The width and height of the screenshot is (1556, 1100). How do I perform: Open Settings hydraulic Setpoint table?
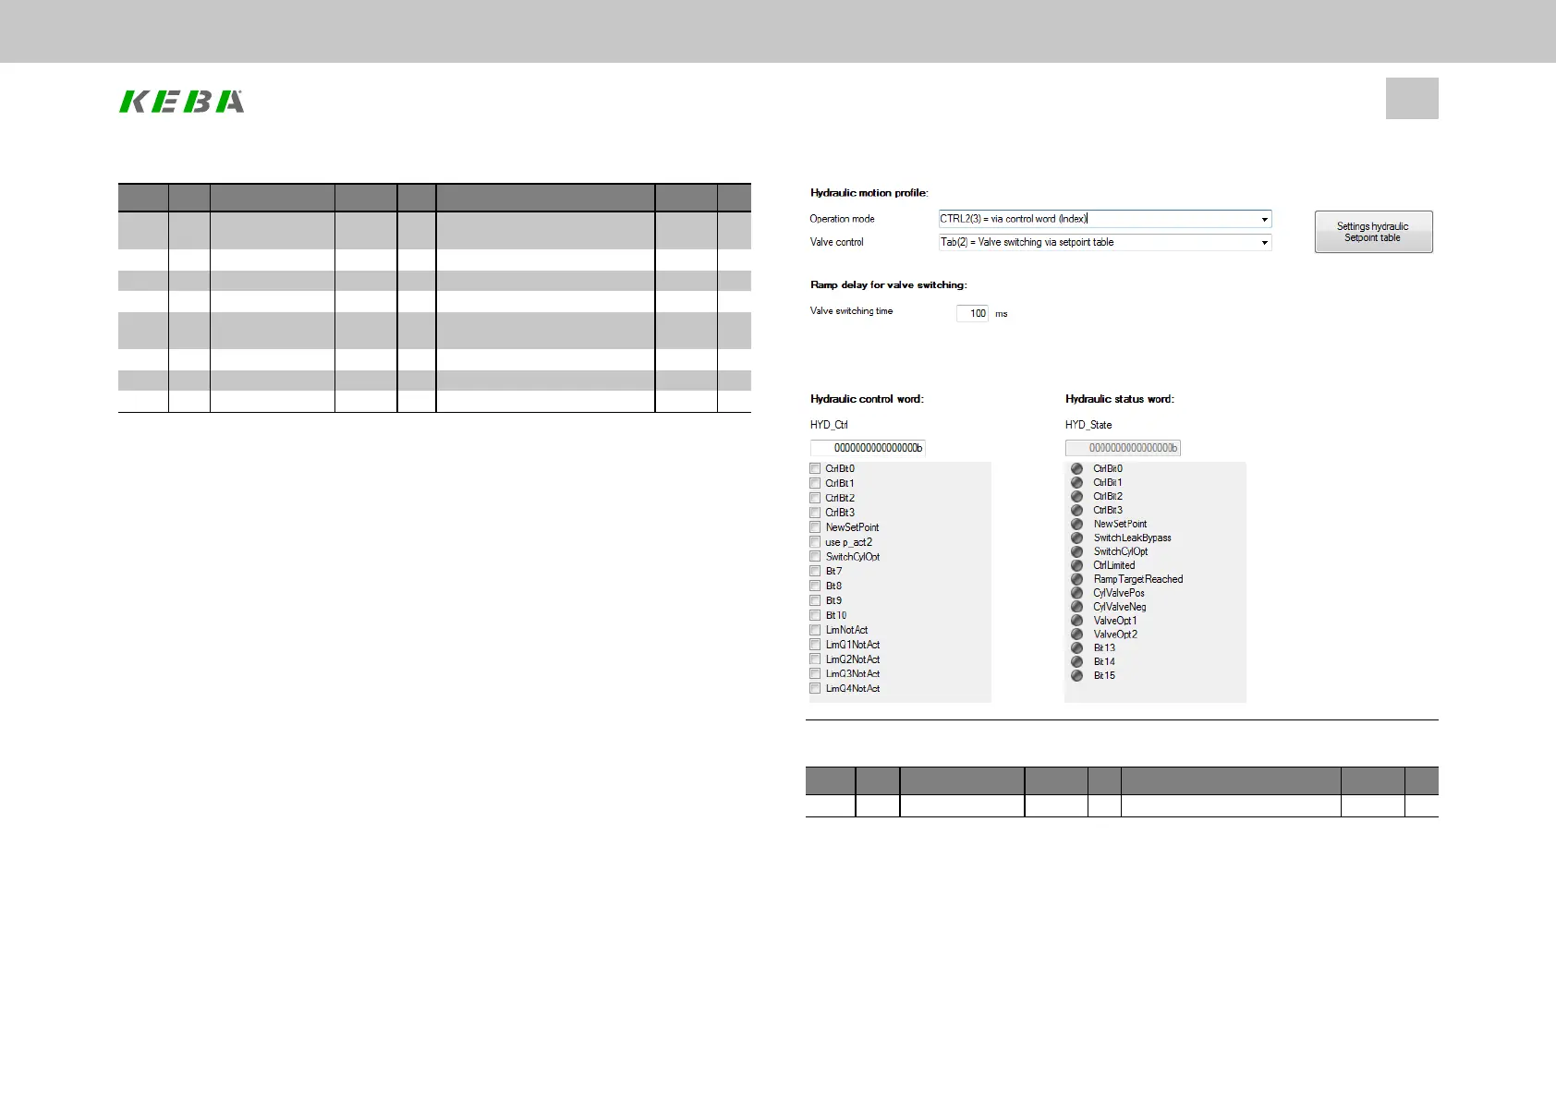click(x=1373, y=232)
